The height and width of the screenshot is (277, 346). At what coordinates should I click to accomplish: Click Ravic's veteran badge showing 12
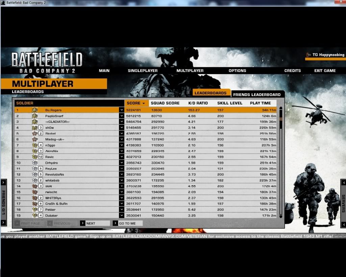tap(41, 157)
